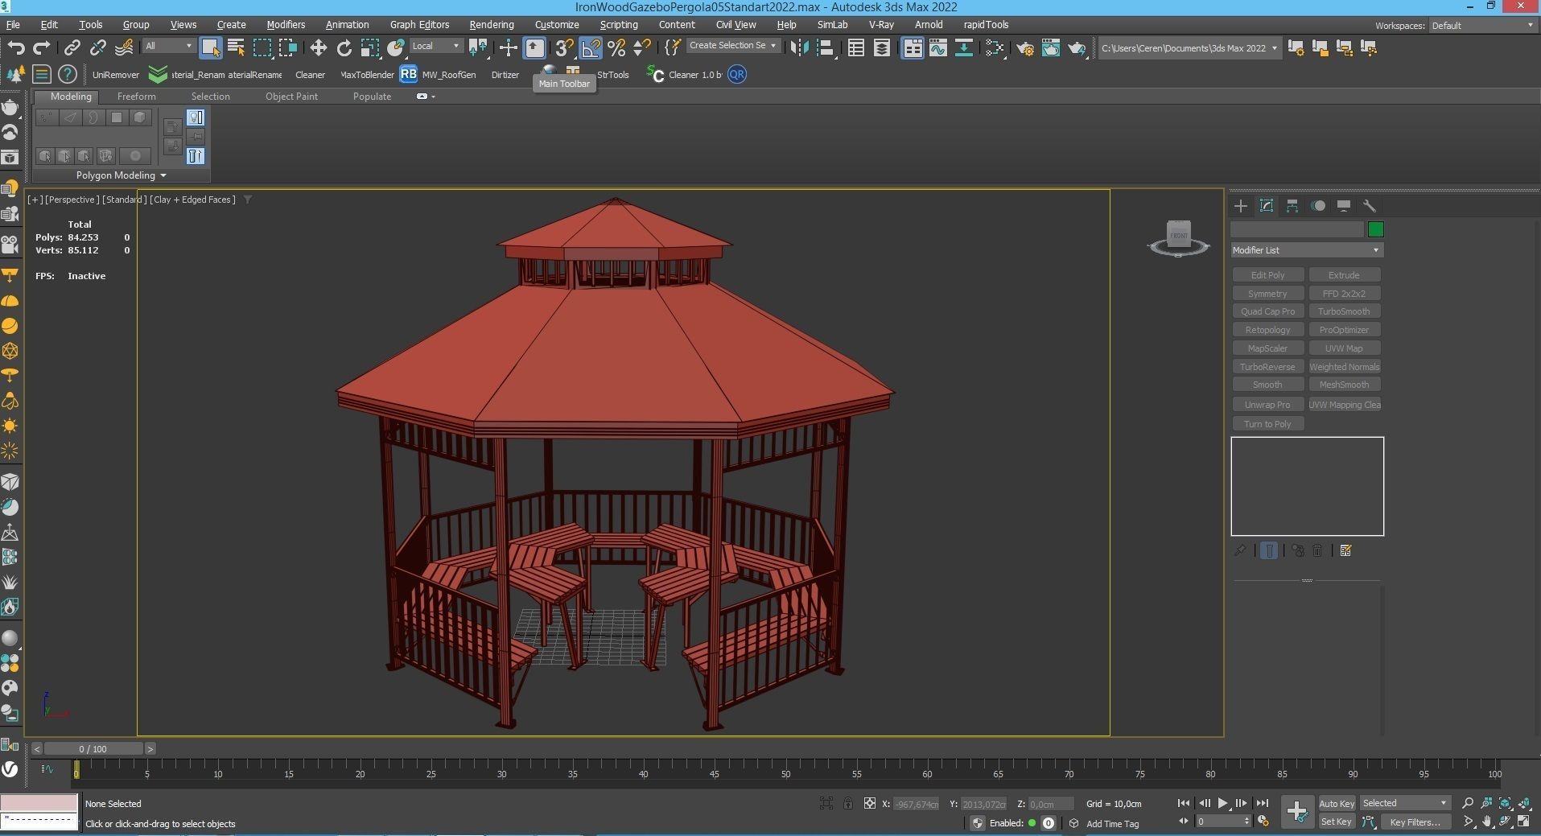Open Rendered Frame Window icon
Viewport: 1541px width, 836px height.
pyautogui.click(x=1051, y=48)
